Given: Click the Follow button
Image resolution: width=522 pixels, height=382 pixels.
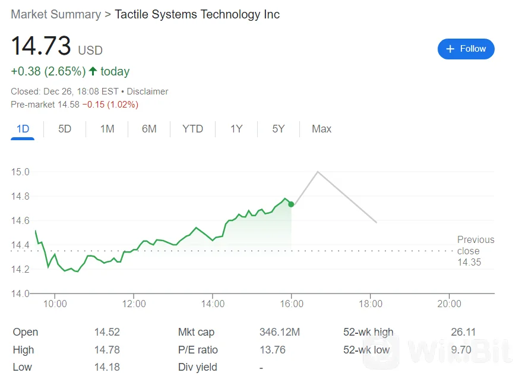Looking at the screenshot, I should coord(466,49).
